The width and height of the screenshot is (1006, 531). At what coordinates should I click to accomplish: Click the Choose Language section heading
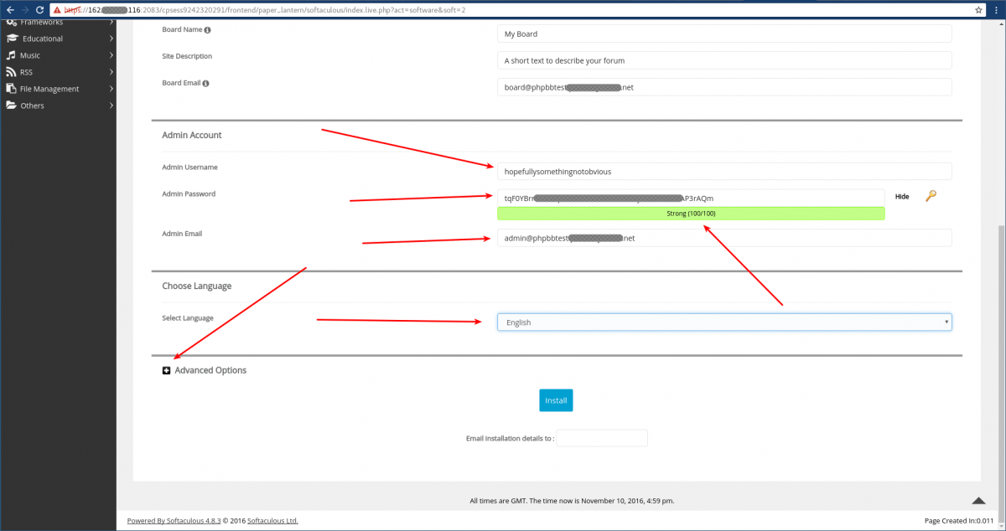(x=197, y=286)
